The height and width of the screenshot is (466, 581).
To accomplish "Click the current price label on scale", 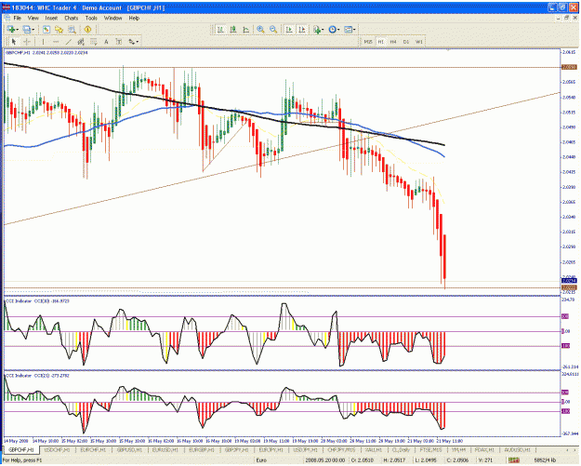I will [x=569, y=281].
